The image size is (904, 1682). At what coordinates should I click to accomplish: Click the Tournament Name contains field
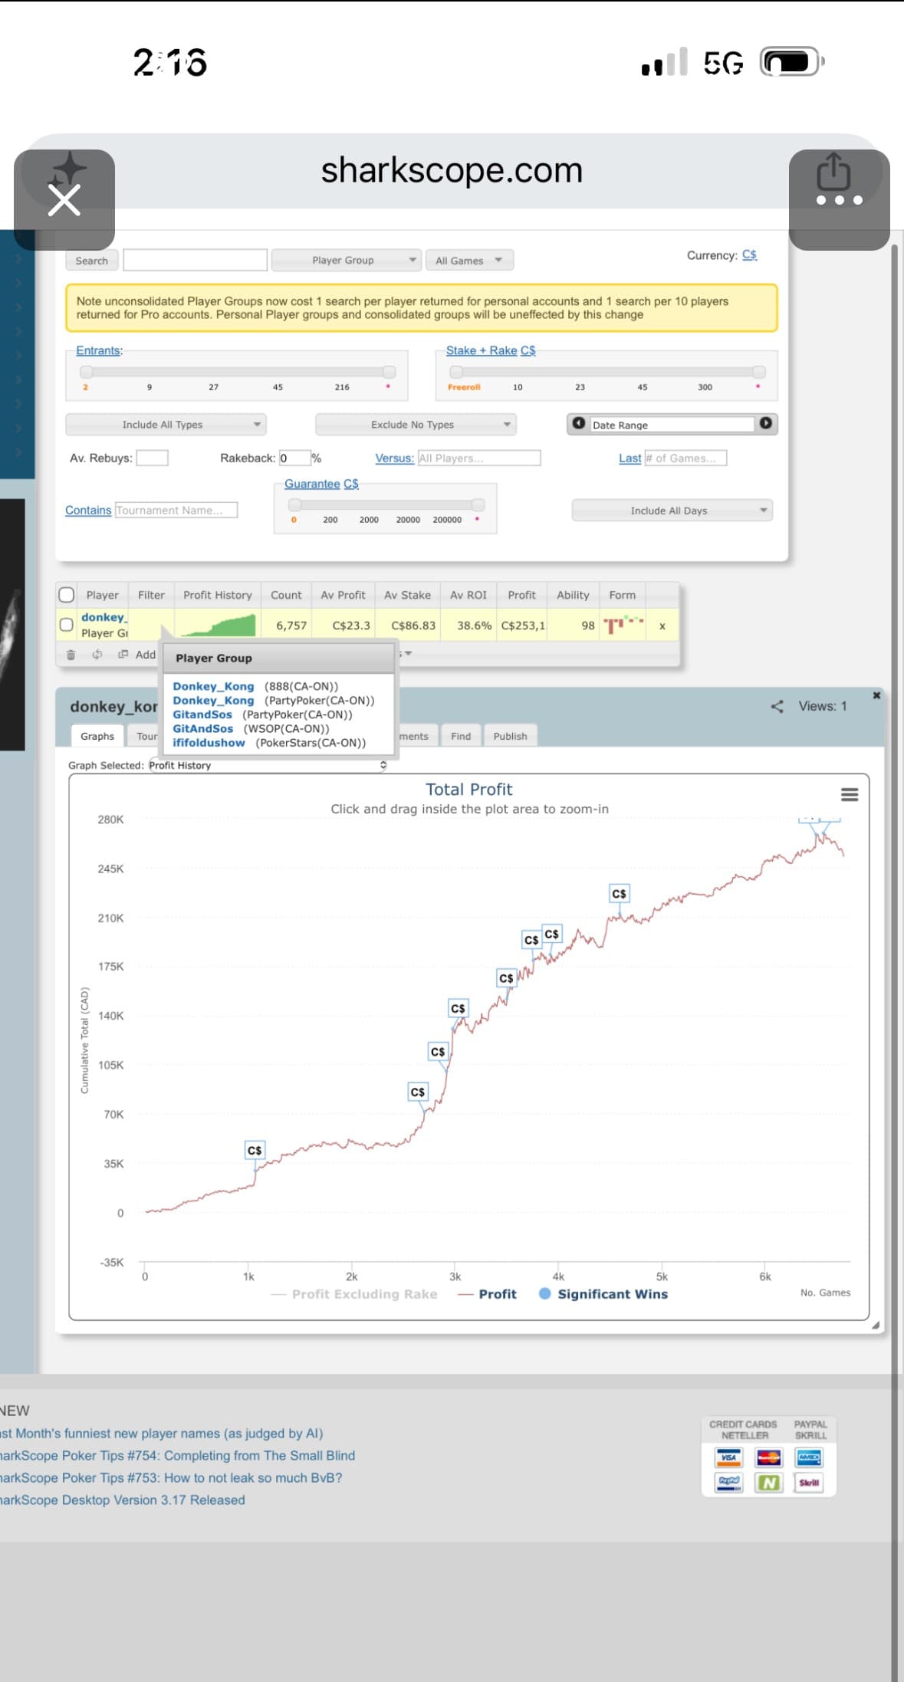(x=176, y=511)
